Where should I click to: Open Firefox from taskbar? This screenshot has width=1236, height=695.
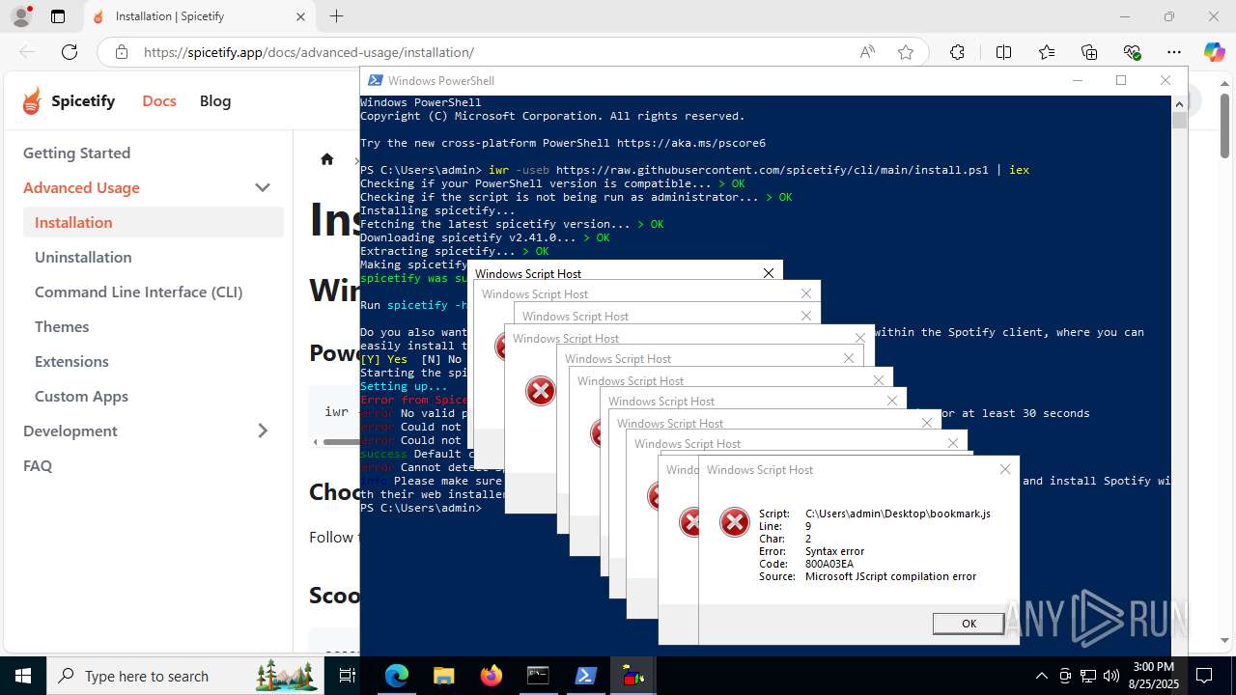(x=492, y=676)
